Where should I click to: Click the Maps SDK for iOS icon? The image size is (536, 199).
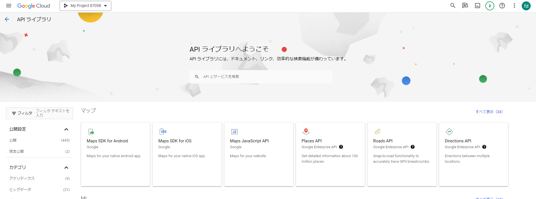click(x=163, y=132)
